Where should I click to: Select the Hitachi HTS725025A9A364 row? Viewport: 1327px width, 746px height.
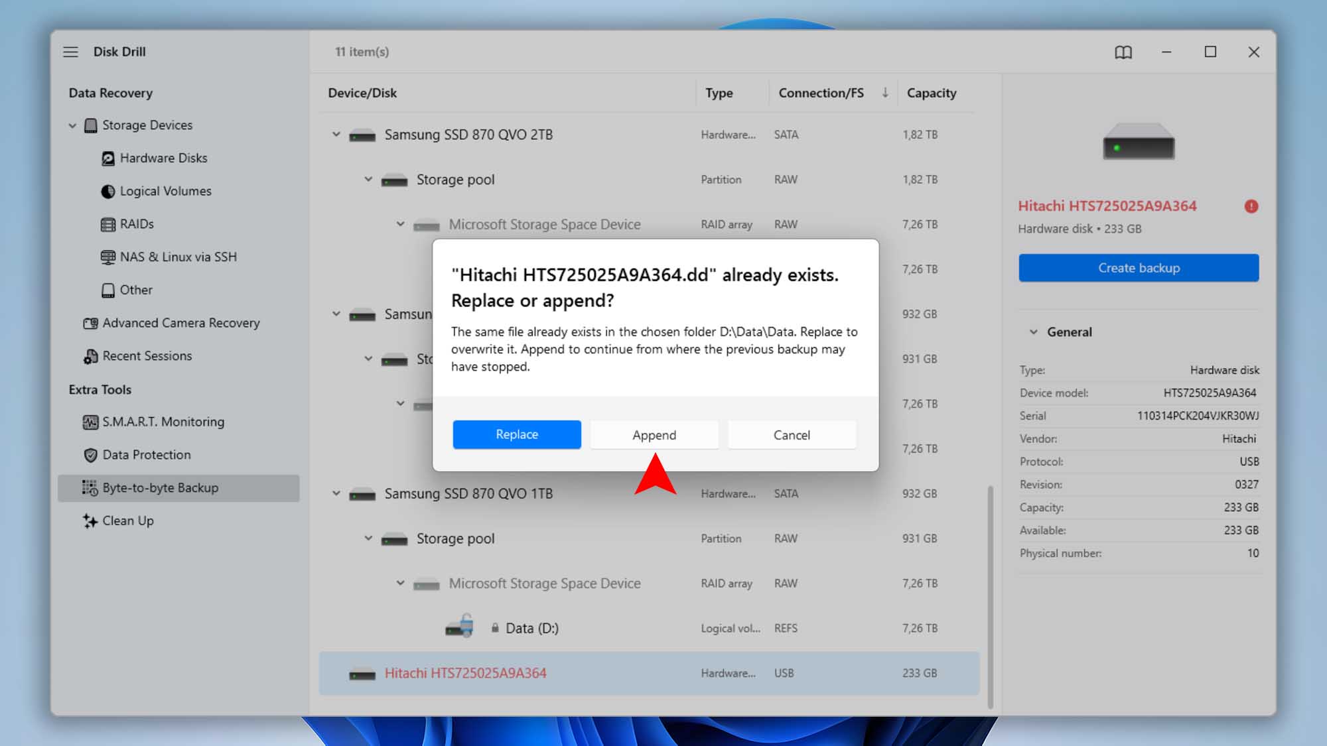(x=649, y=674)
